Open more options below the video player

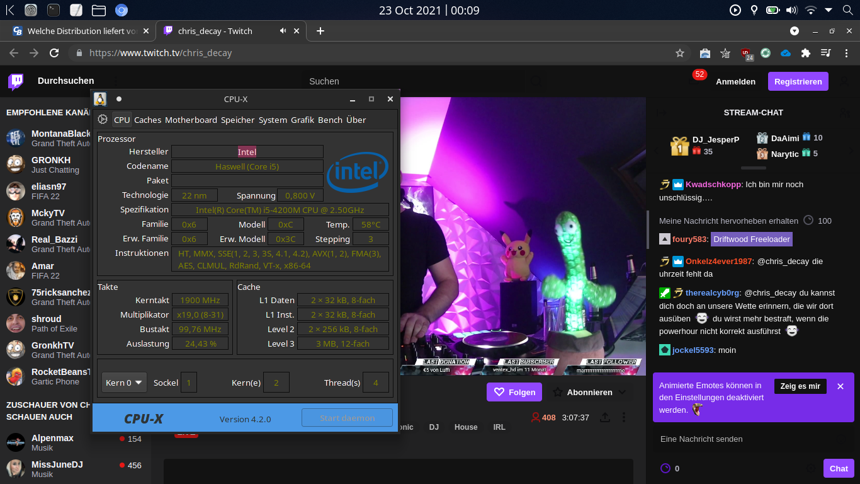coord(624,417)
